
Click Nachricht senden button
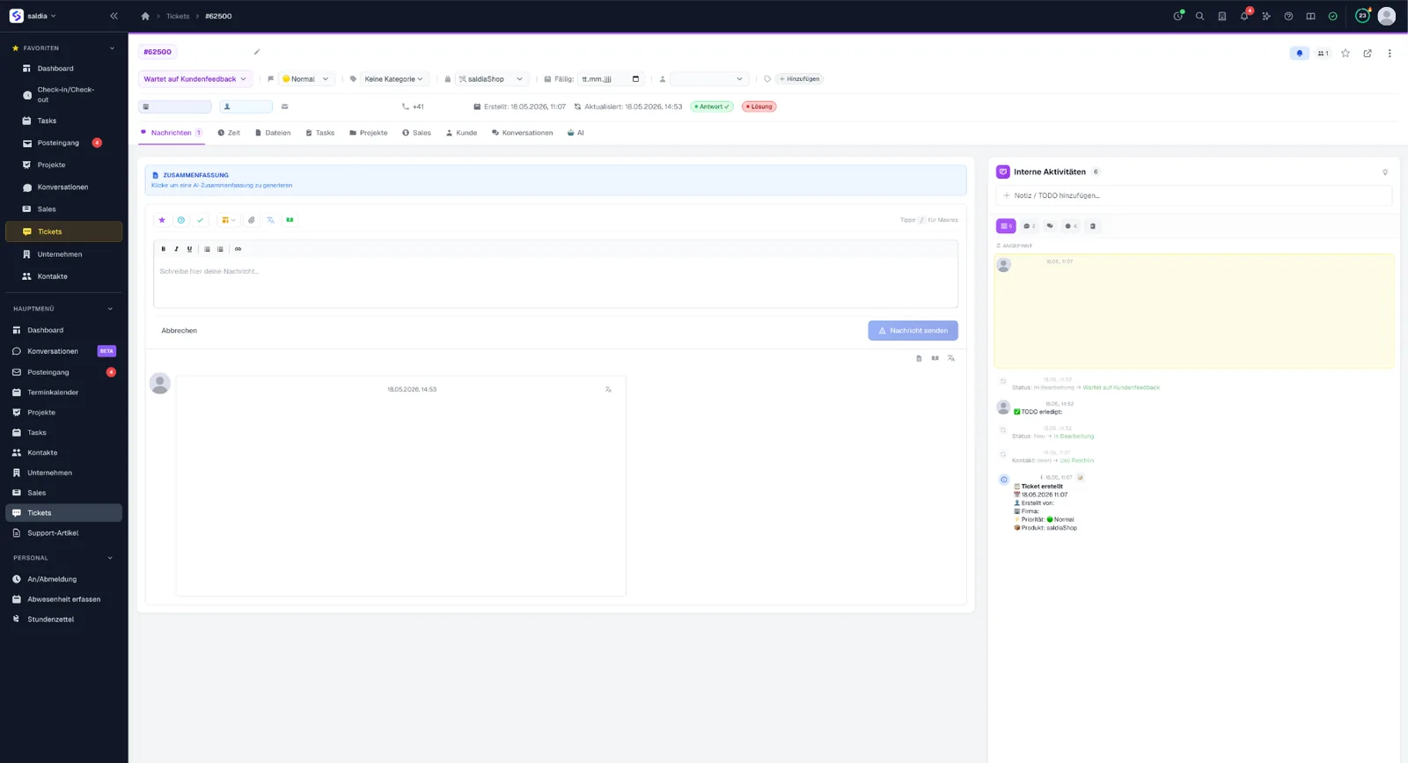pyautogui.click(x=913, y=331)
